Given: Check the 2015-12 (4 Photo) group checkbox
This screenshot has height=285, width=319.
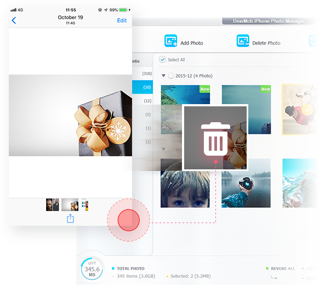Looking at the screenshot, I should (x=171, y=76).
